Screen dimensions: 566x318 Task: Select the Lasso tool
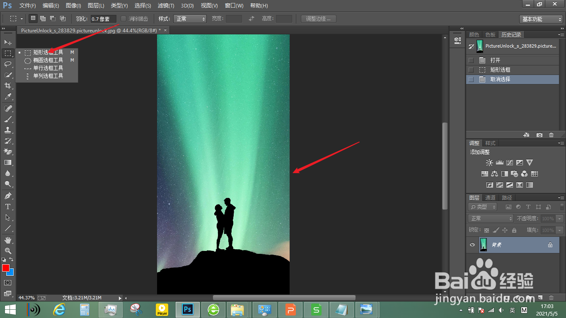[8, 64]
